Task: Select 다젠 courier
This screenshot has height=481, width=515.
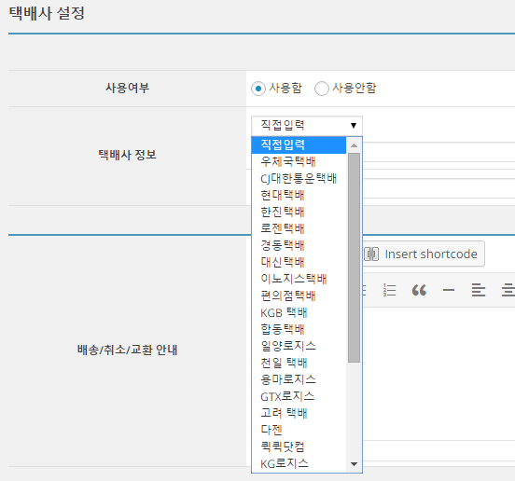Action: [299, 430]
